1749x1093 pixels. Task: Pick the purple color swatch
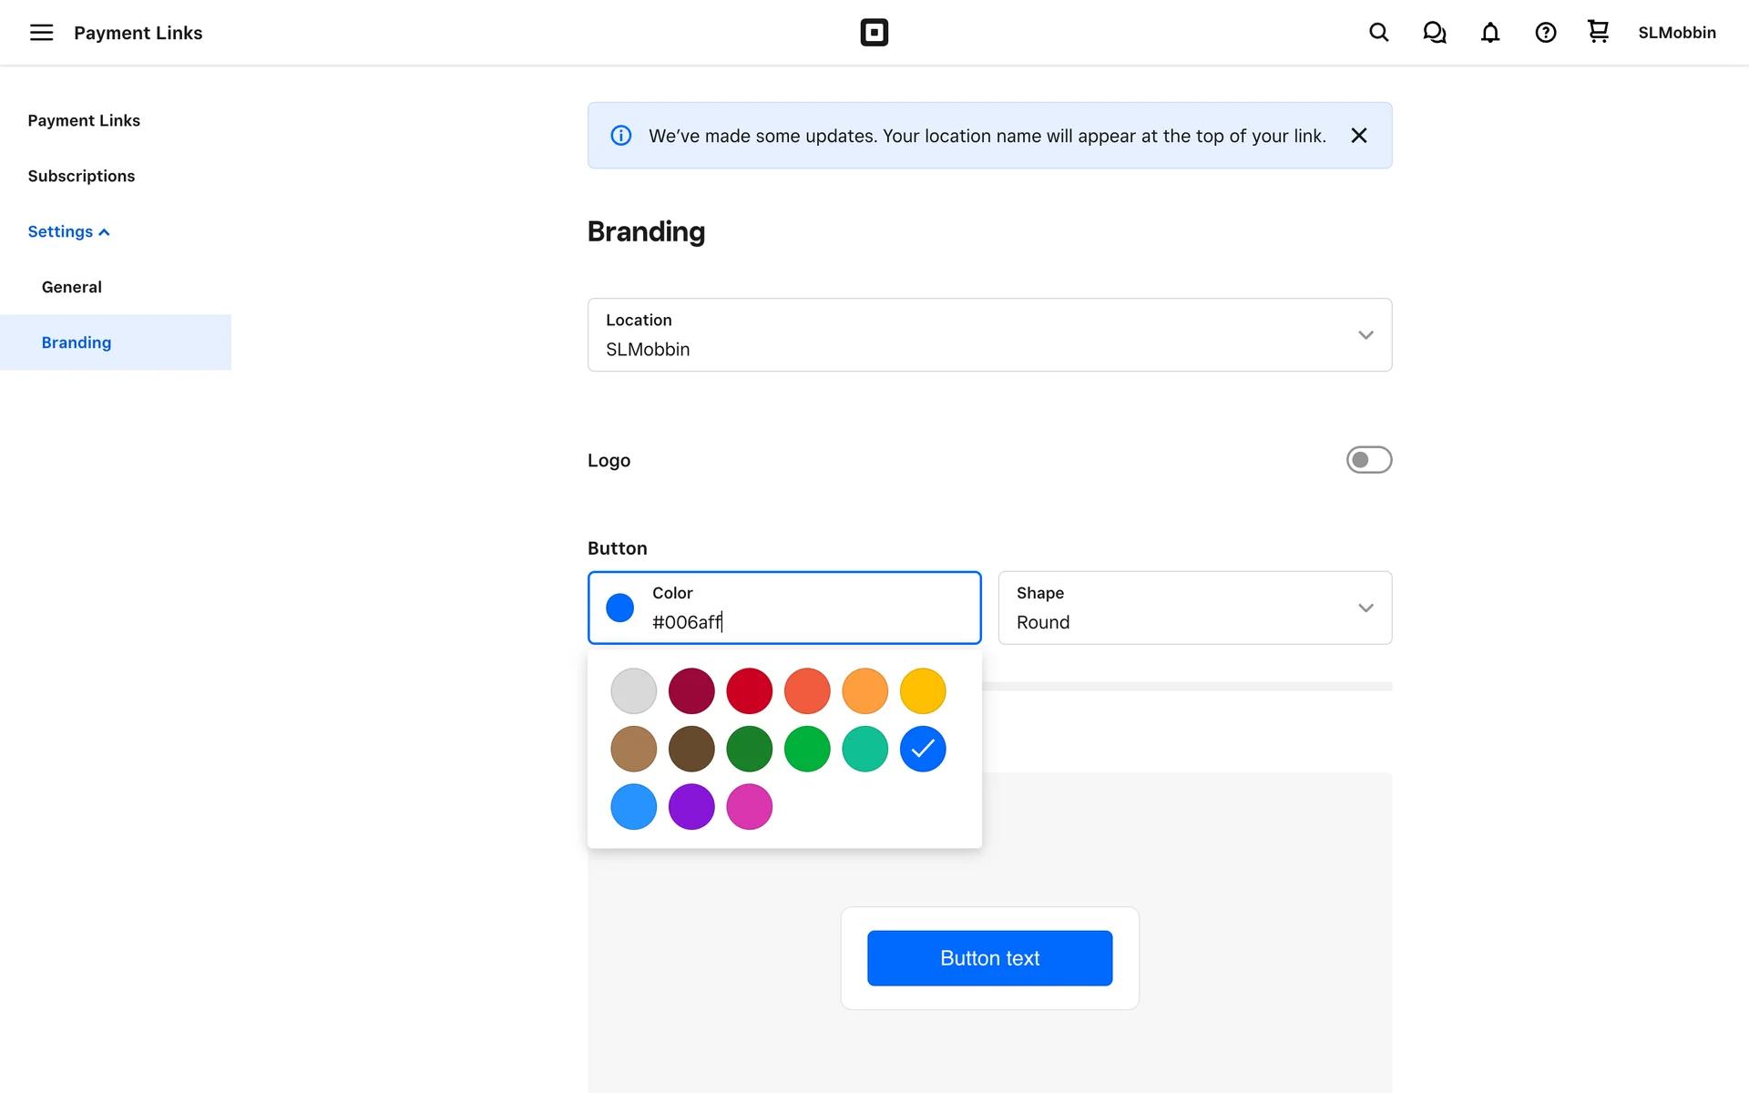(691, 807)
